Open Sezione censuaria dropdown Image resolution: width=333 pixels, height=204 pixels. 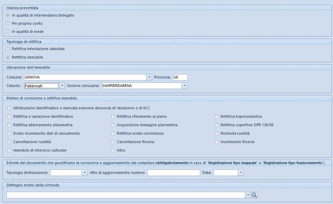pyautogui.click(x=184, y=86)
